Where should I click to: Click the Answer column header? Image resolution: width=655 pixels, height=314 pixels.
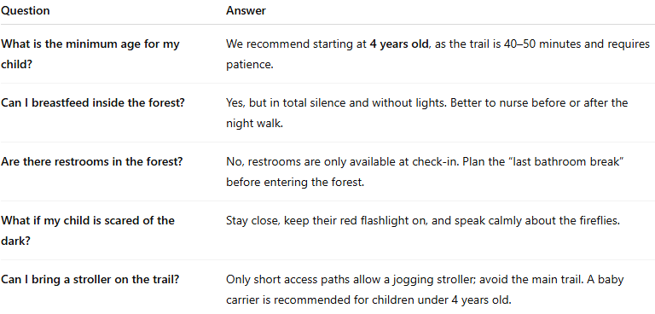click(x=246, y=11)
